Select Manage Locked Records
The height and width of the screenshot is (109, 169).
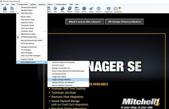tap(68, 68)
